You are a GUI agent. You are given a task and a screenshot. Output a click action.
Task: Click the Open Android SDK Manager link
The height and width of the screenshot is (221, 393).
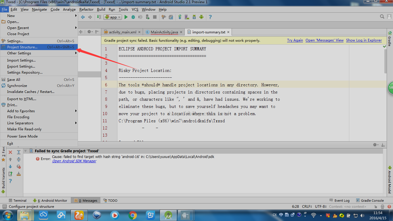(74, 161)
